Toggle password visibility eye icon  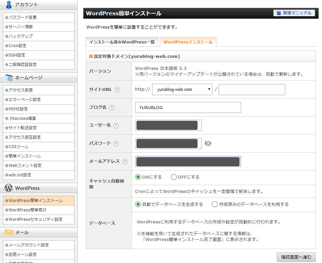208,144
